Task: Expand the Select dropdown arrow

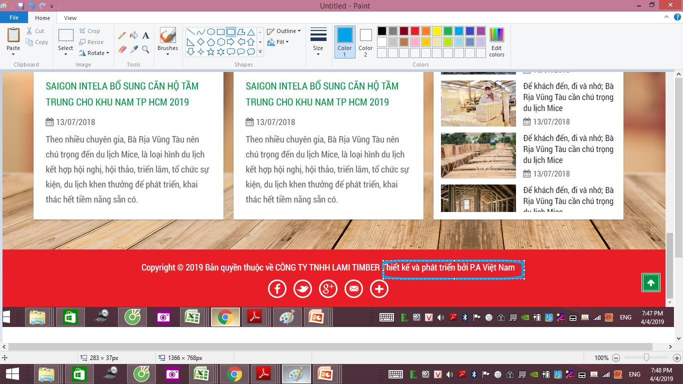Action: [65, 54]
